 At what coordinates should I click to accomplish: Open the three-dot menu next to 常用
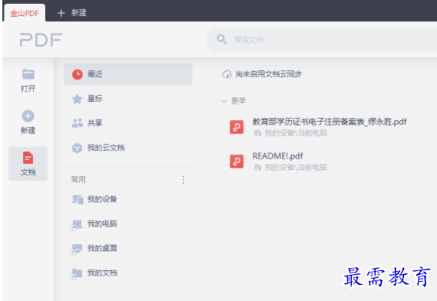[x=183, y=179]
